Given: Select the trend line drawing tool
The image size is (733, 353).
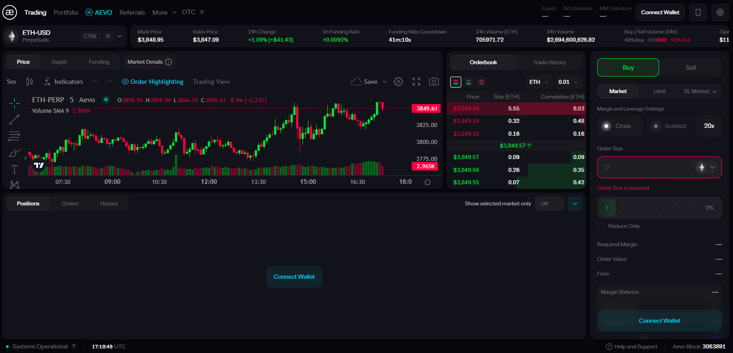Looking at the screenshot, I should coord(14,120).
